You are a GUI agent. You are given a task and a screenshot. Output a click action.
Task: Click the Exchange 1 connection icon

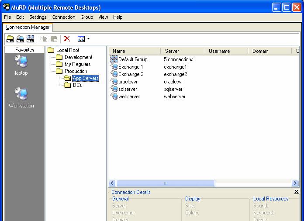point(114,66)
